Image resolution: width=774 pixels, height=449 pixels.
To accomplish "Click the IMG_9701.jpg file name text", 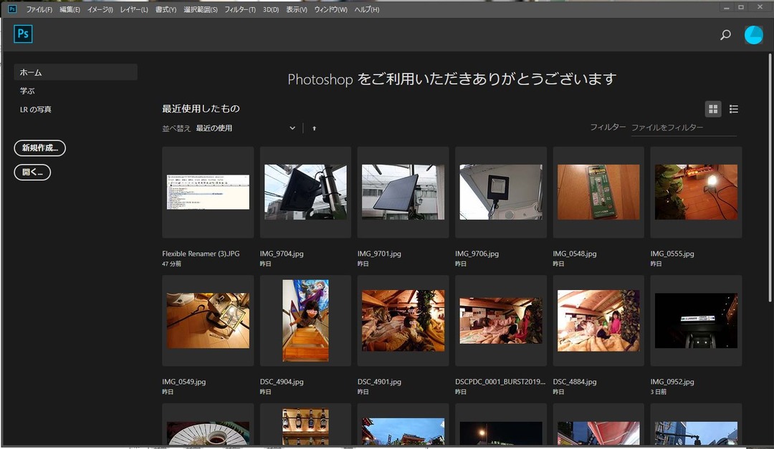I will click(x=379, y=254).
